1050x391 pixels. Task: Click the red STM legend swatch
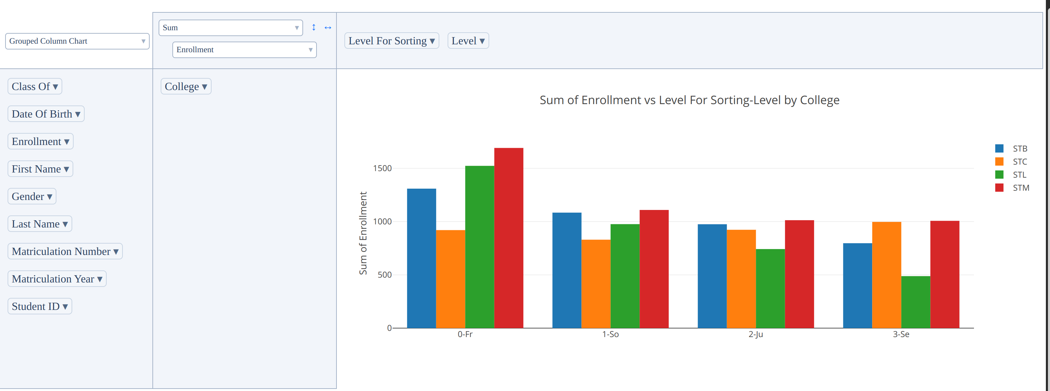click(999, 188)
